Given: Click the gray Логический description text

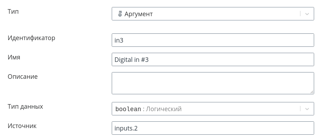Looking at the screenshot, I should [164, 109].
